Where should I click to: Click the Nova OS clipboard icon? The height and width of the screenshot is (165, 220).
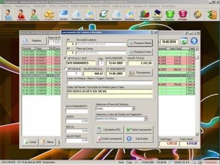tap(104, 15)
